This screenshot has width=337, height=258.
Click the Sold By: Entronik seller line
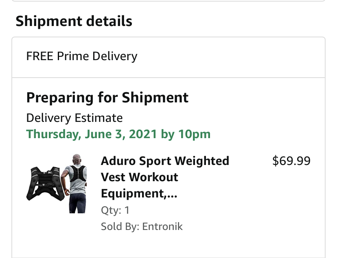[x=142, y=226]
